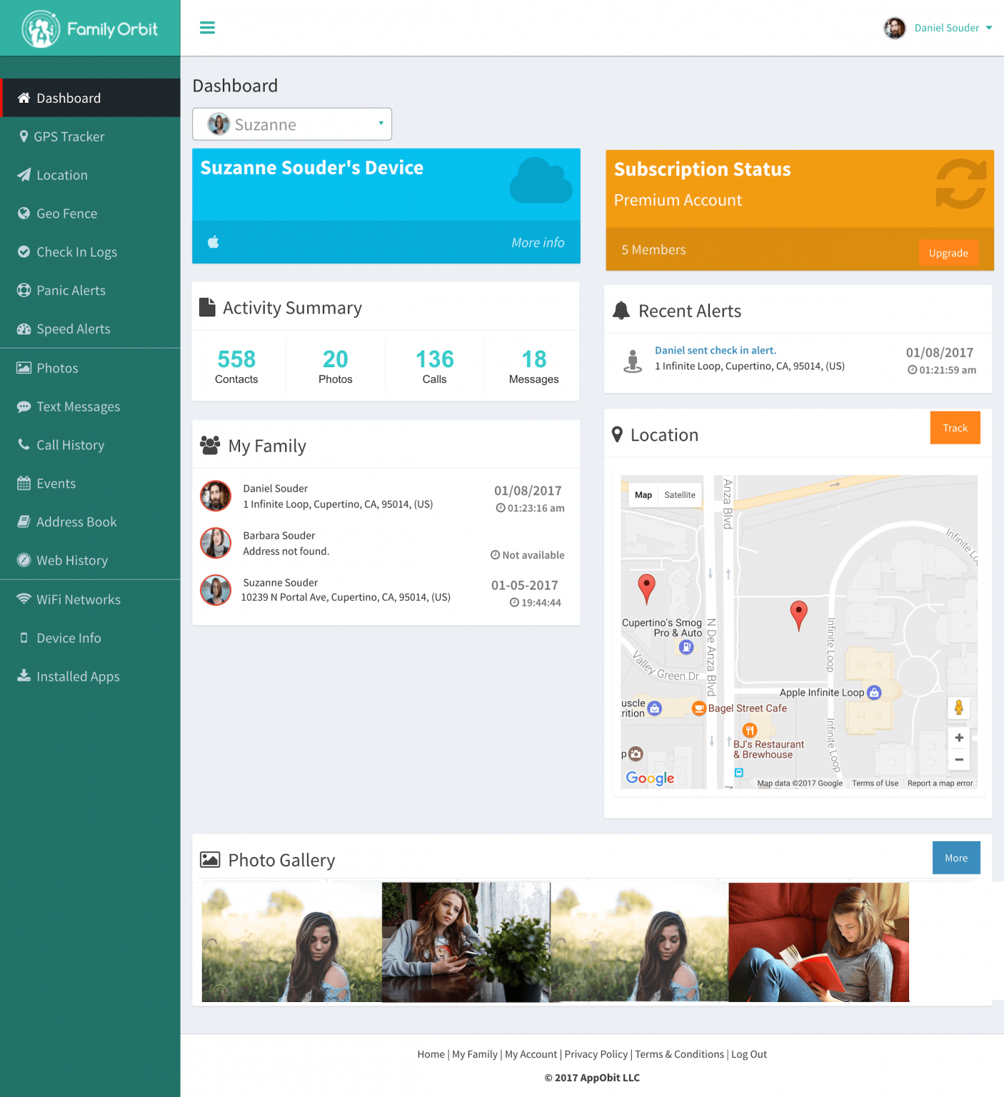Switch map to Satellite view
Screen dimensions: 1004x1097
tap(679, 495)
